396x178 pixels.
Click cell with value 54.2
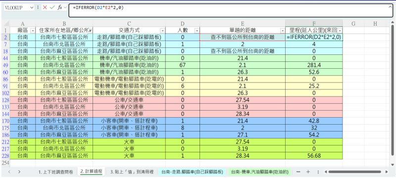tap(314, 134)
